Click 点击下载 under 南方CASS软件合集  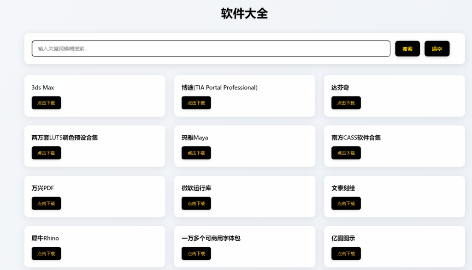[346, 153]
